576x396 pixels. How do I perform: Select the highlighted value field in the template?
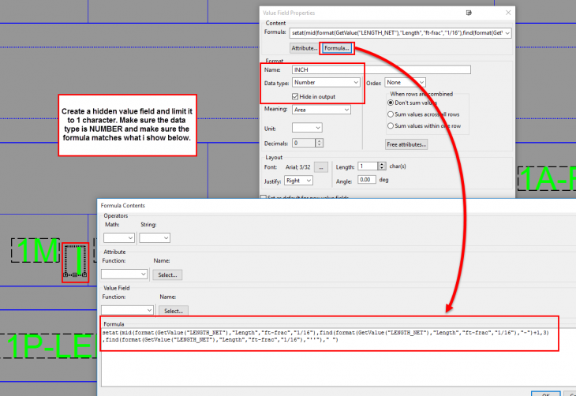tap(75, 263)
